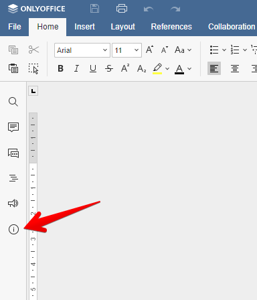Apply black font color

179,69
